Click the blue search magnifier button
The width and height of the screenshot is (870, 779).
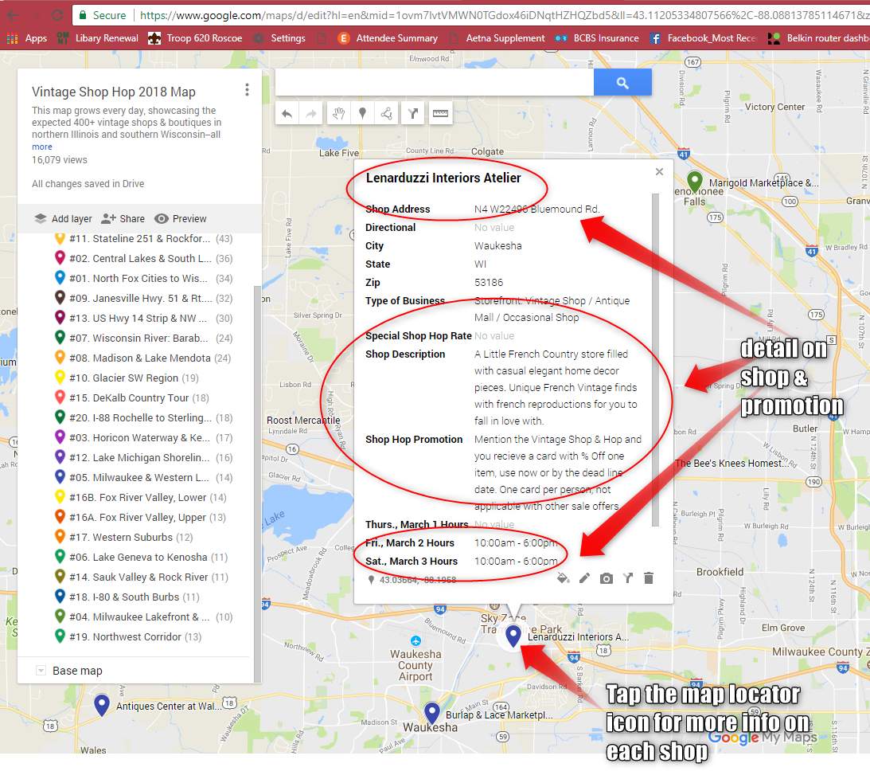[x=622, y=83]
